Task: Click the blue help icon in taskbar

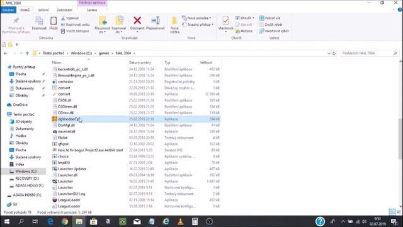Action: [320, 221]
